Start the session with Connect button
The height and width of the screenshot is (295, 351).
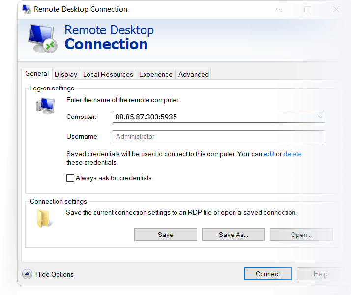(268, 274)
